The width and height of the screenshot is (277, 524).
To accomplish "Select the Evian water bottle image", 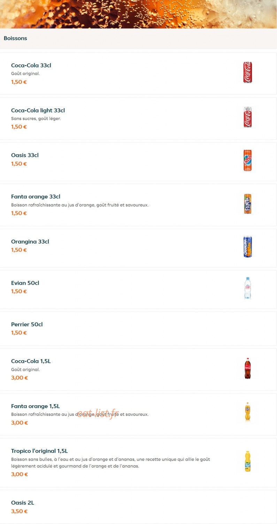I will point(247,288).
